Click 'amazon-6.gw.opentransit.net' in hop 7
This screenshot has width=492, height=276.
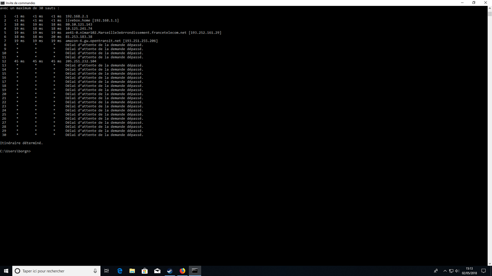[93, 41]
